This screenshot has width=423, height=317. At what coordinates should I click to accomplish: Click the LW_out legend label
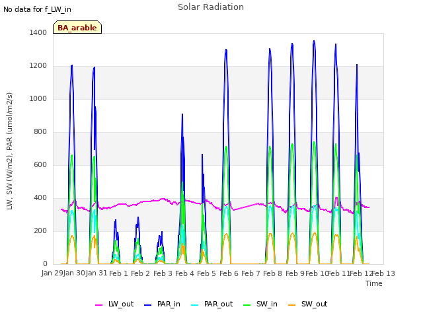point(121,304)
